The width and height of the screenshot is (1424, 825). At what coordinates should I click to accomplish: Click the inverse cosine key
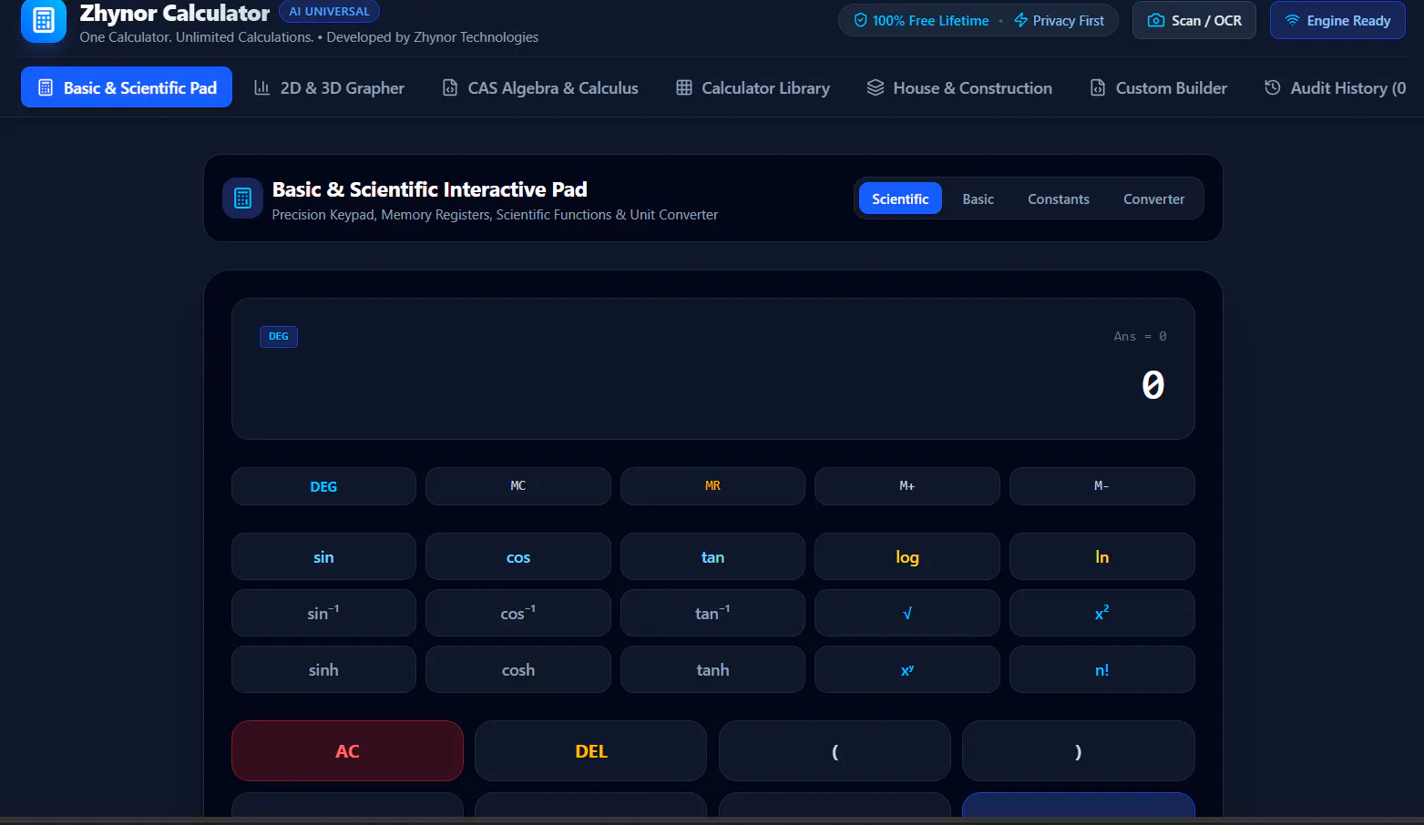tap(517, 613)
